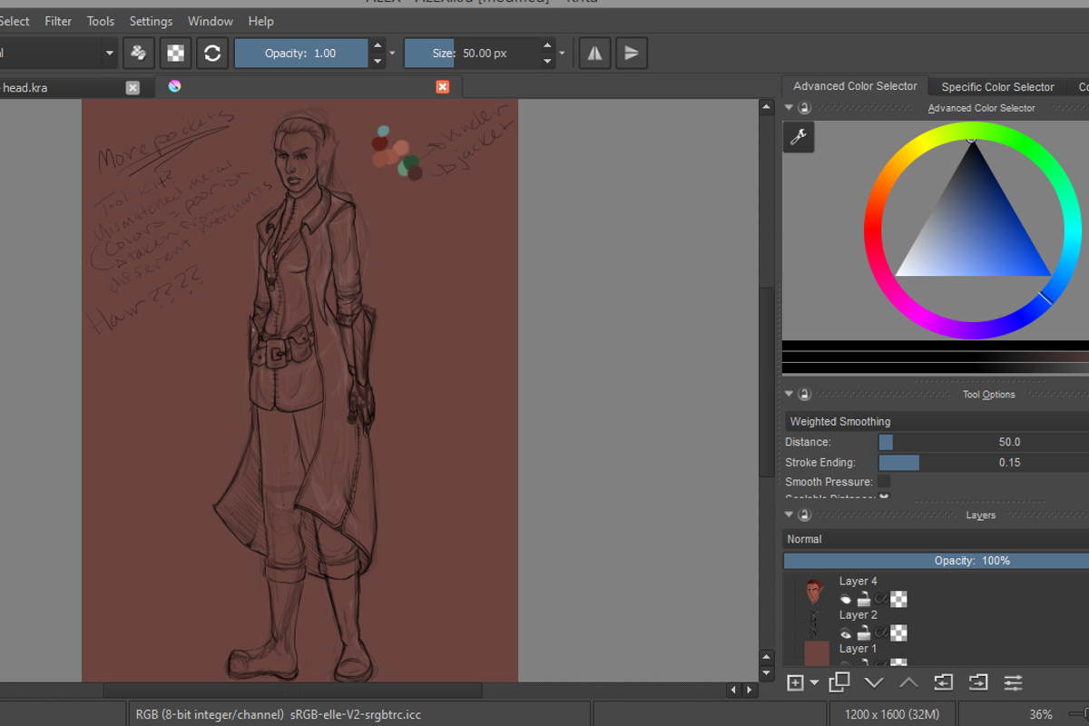Toggle preserve alpha checkerboard button
Image resolution: width=1089 pixels, height=726 pixels.
pyautogui.click(x=175, y=54)
